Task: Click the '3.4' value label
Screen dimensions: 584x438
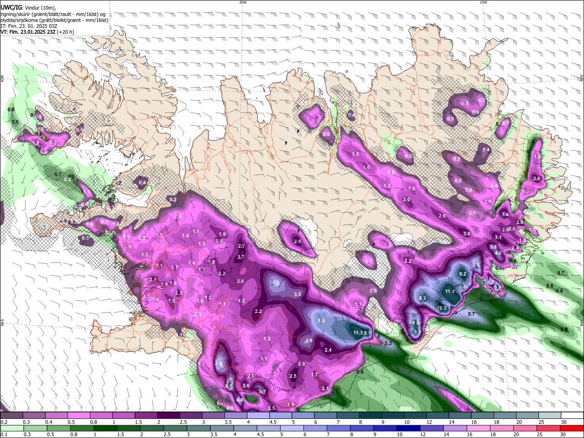Action: pos(505,214)
